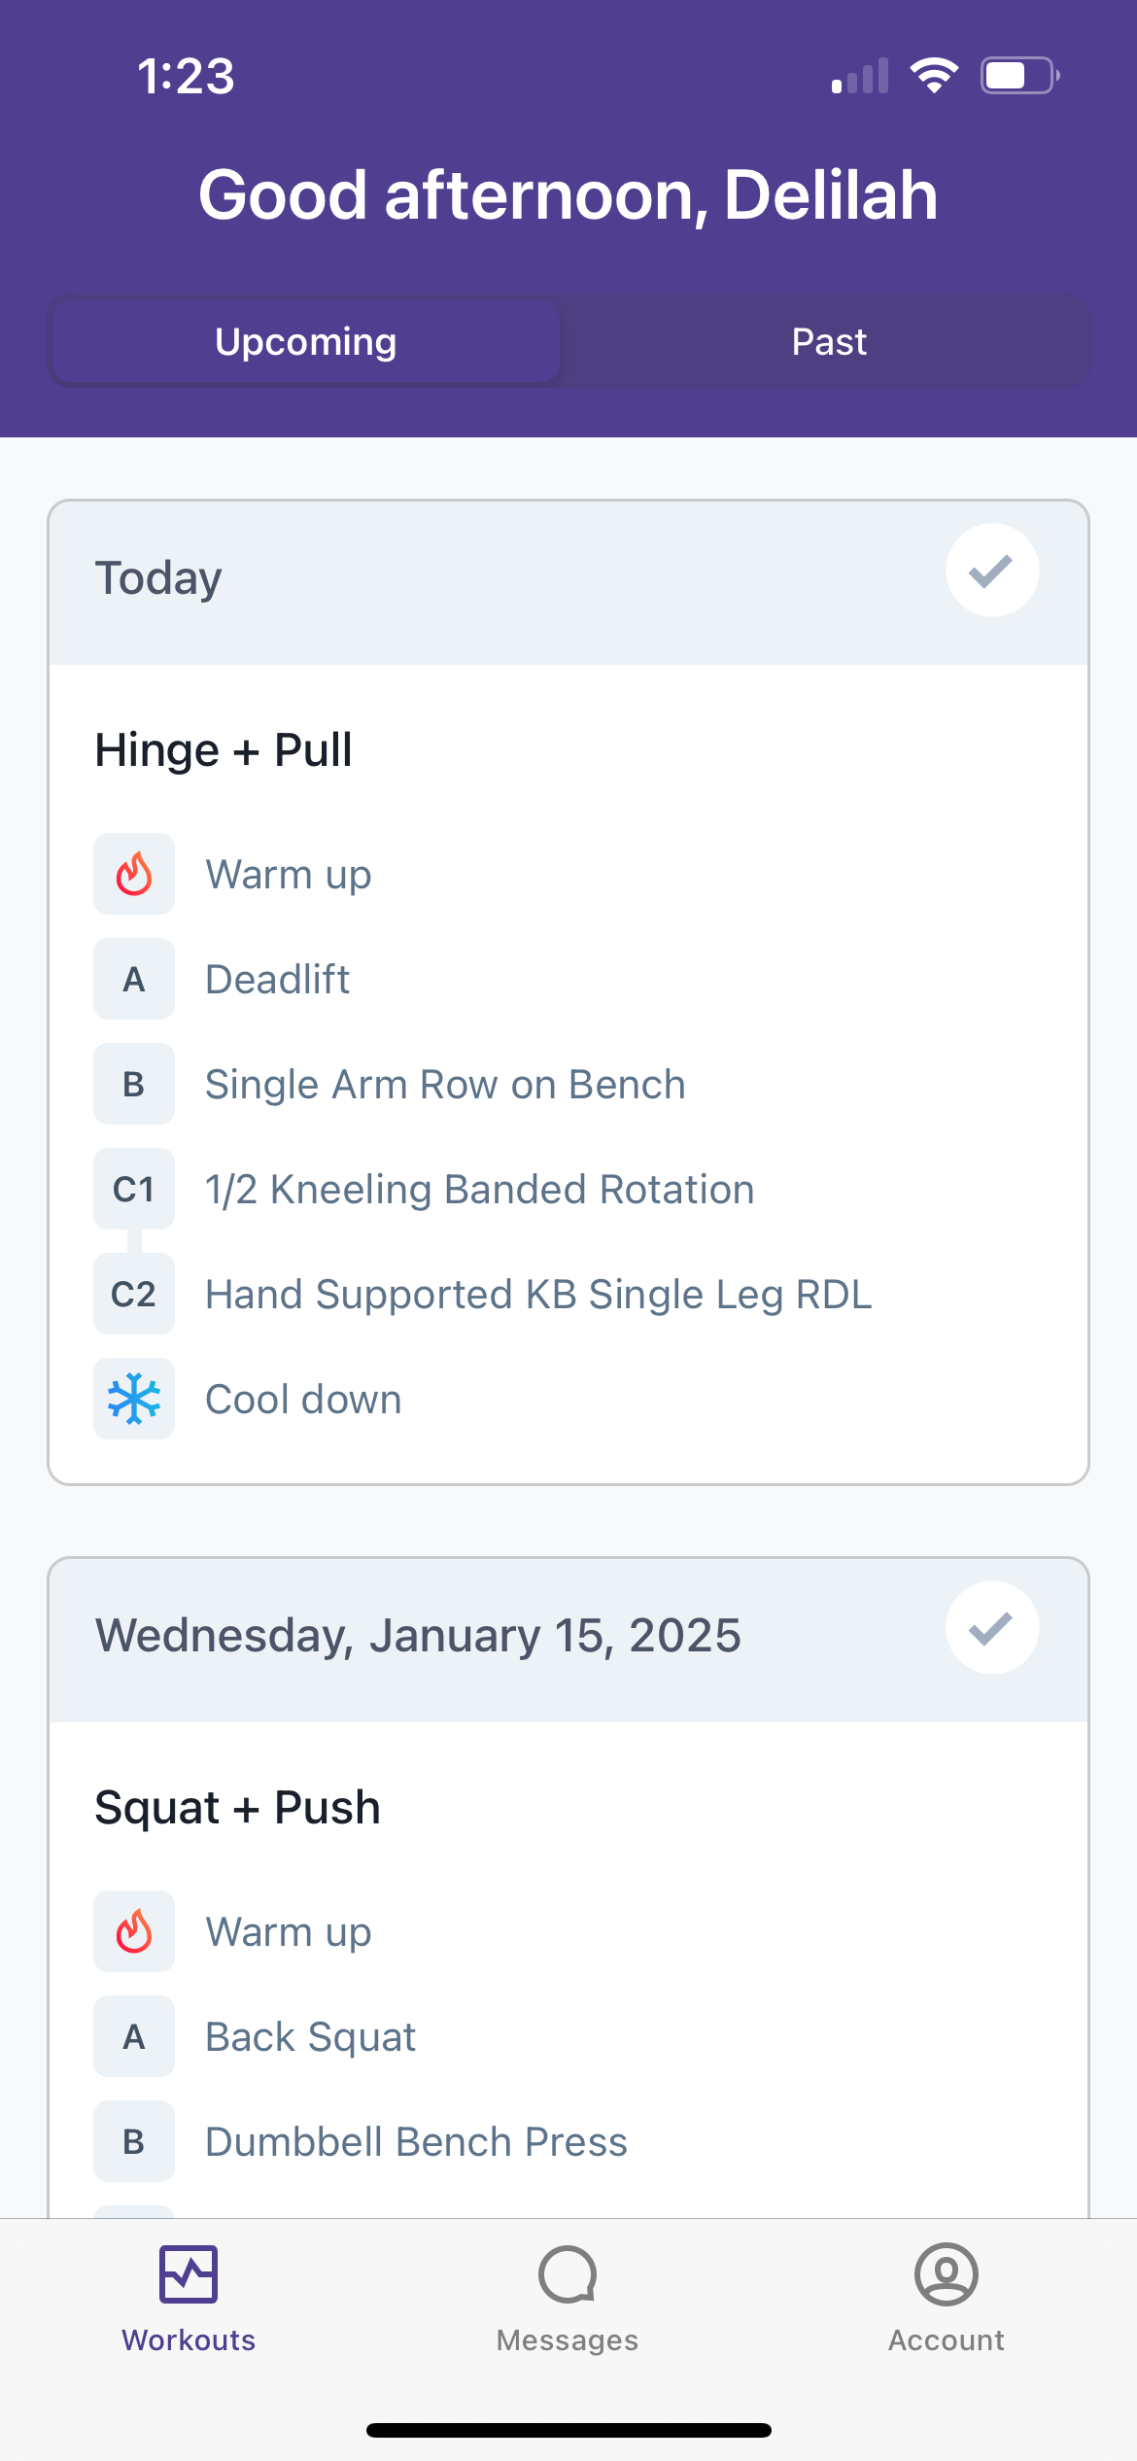Open the Messages chat bubble icon

(568, 2273)
